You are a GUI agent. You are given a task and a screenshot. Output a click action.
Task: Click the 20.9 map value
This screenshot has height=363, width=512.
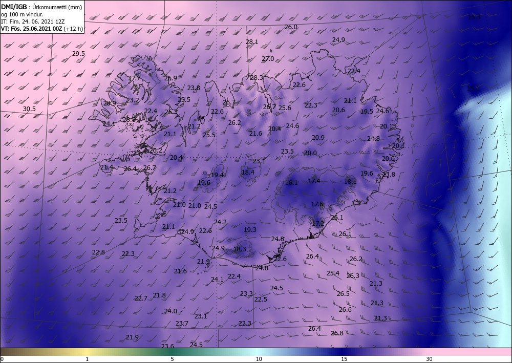[x=318, y=138]
